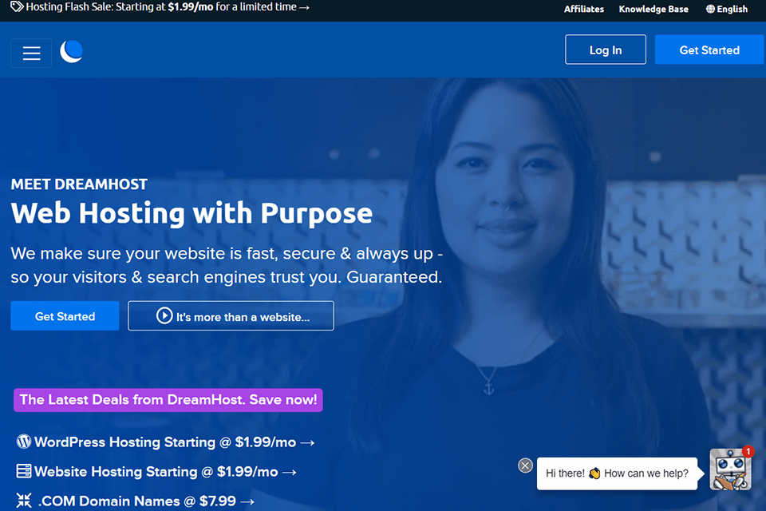
Task: Open the English language selector
Action: pyautogui.click(x=726, y=9)
